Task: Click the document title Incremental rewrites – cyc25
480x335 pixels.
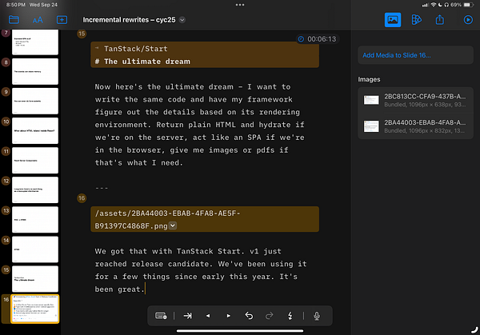Action: pyautogui.click(x=129, y=20)
